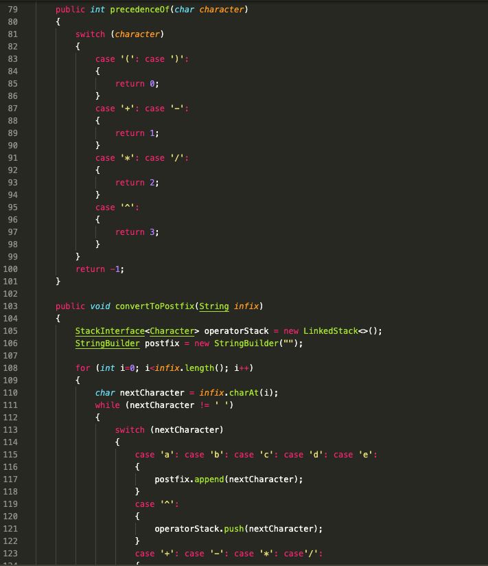Click method name convertToPostfix

click(x=154, y=306)
